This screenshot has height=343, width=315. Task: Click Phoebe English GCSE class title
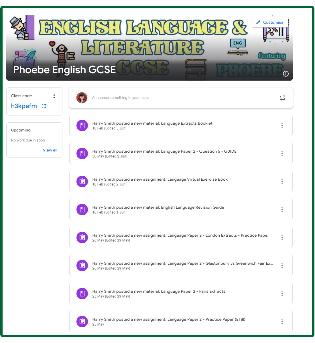point(64,69)
